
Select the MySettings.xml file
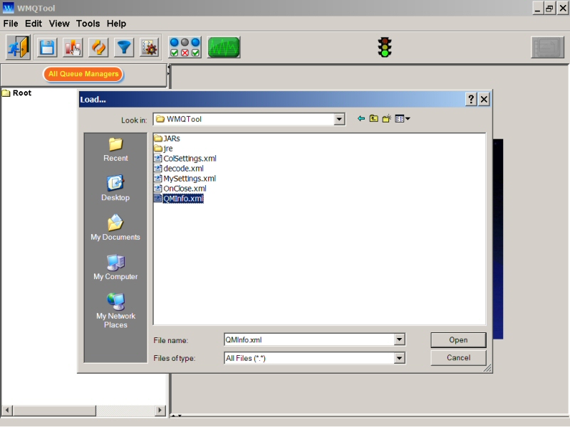(185, 179)
